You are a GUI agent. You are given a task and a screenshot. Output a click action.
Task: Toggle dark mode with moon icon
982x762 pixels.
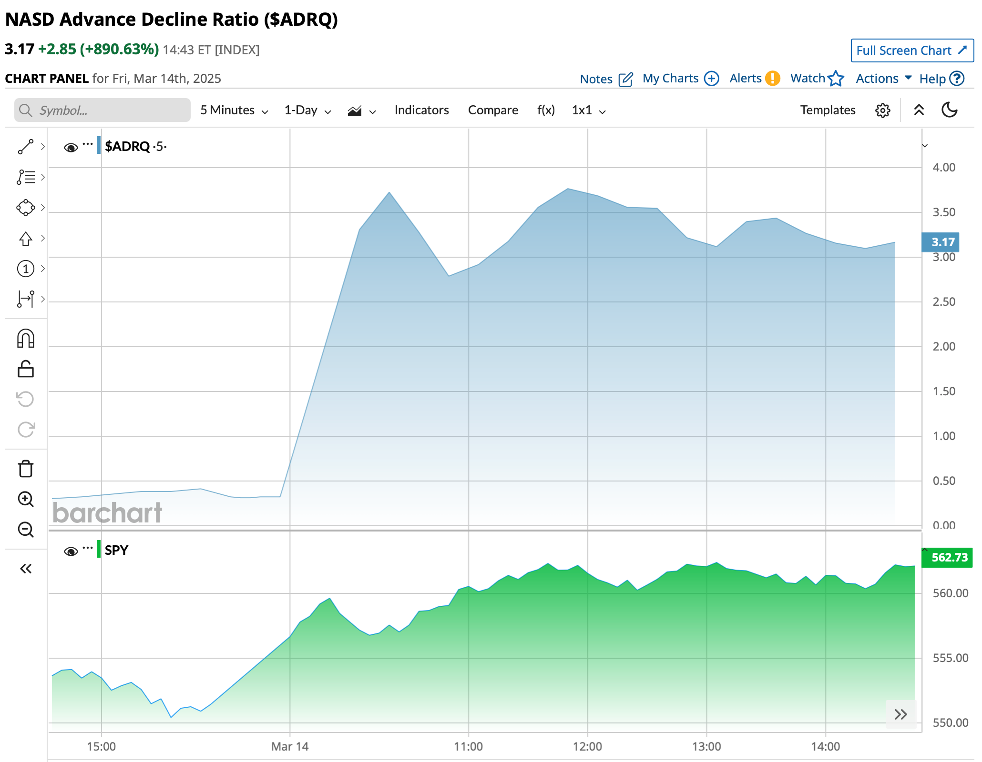pos(949,110)
